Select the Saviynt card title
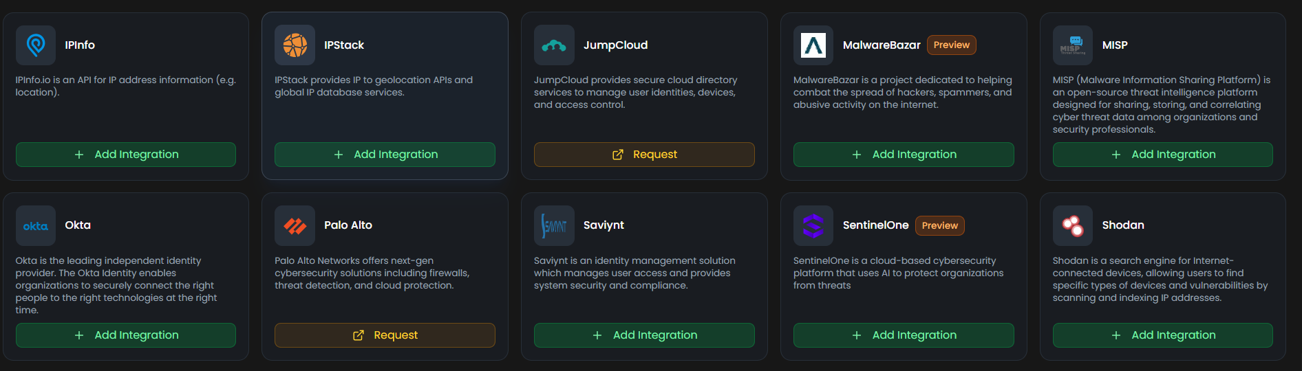The width and height of the screenshot is (1302, 371). pyautogui.click(x=604, y=225)
